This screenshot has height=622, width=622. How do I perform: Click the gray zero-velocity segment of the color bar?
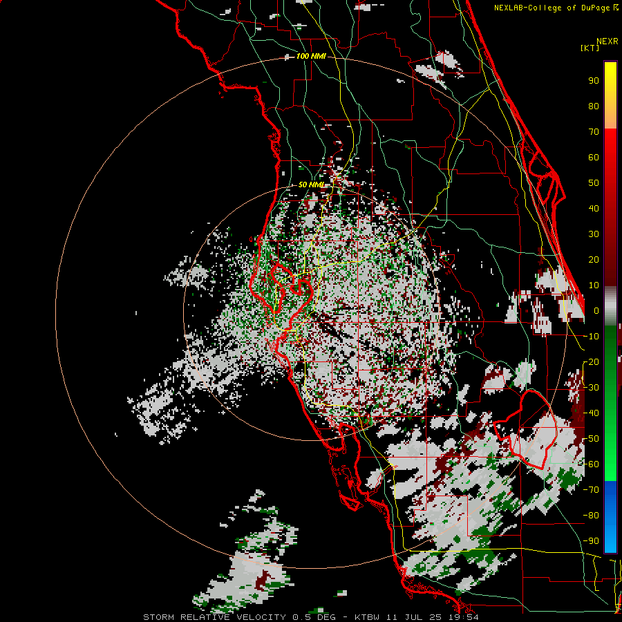(610, 305)
